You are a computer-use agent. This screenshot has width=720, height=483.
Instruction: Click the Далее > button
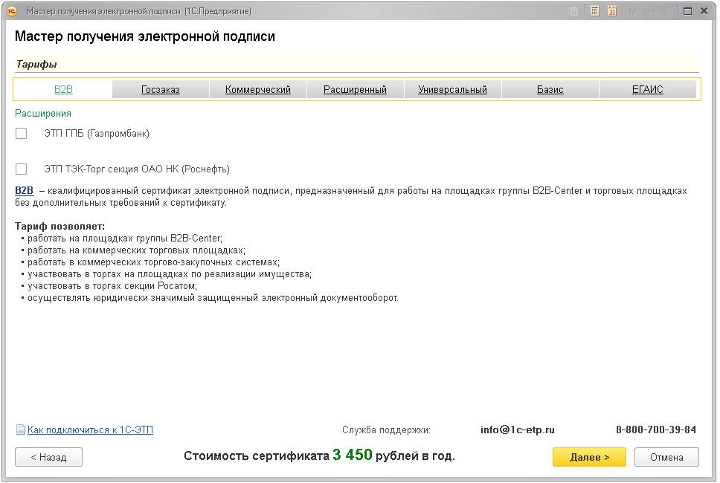[x=589, y=457]
